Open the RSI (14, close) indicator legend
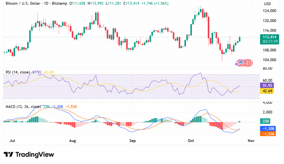Screen dimensions: 284x164 coord(18,72)
